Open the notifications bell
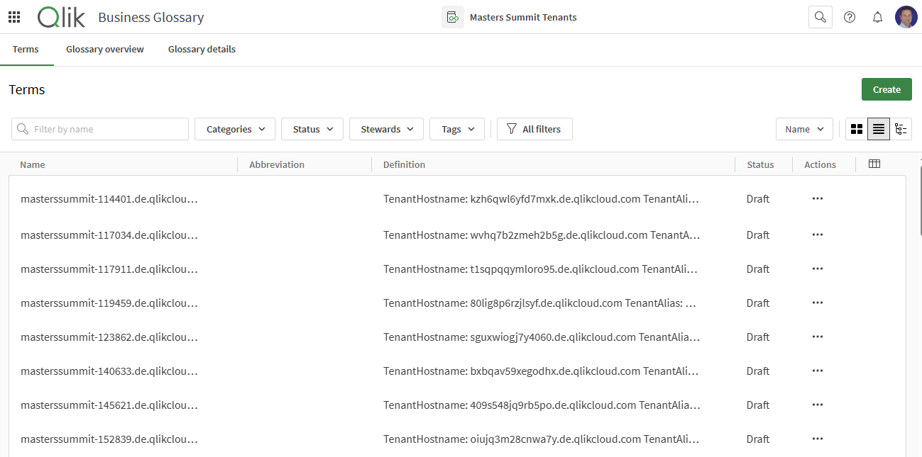 click(877, 17)
